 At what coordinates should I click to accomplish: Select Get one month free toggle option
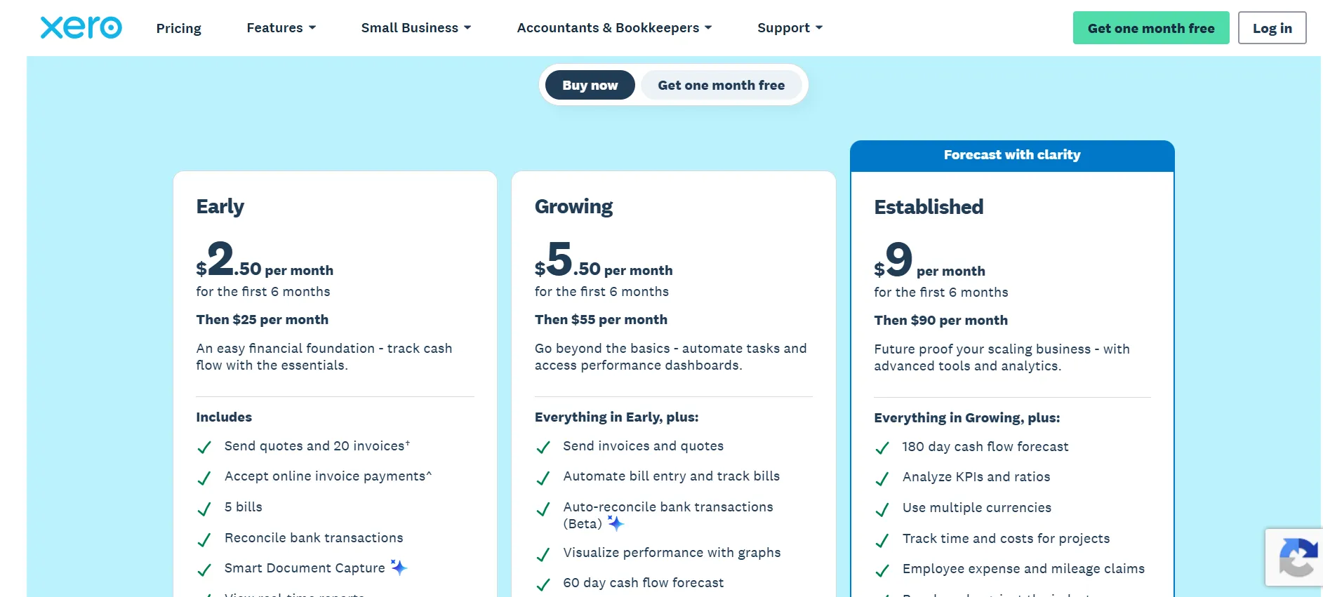click(722, 85)
